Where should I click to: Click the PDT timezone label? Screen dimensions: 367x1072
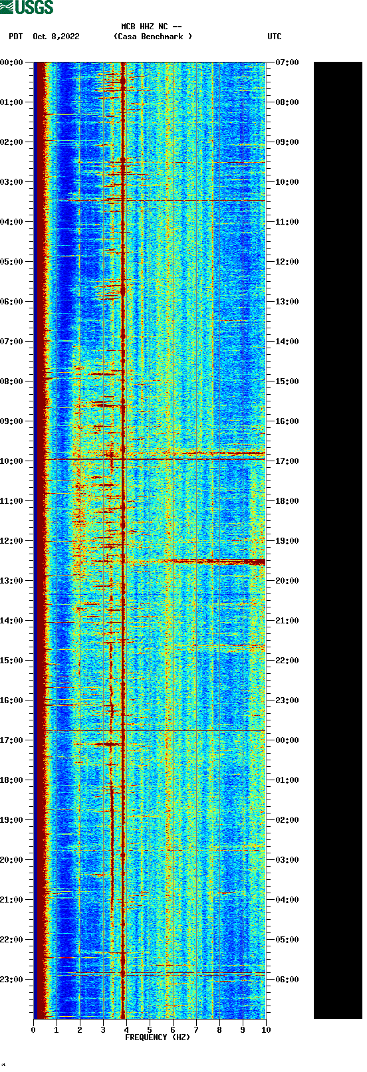click(x=16, y=37)
